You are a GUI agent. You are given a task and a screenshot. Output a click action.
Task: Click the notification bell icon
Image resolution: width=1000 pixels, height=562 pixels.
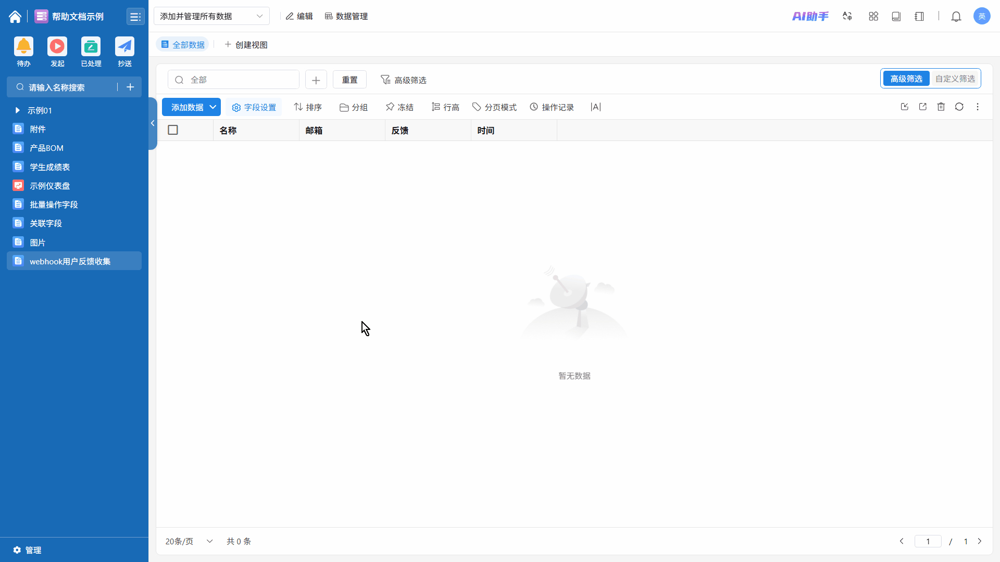(956, 17)
